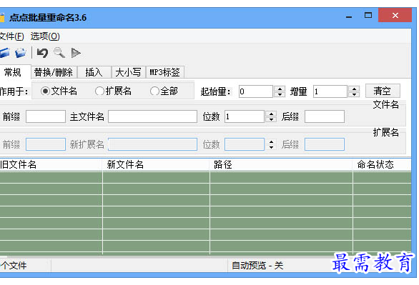Maximize the 点点批量重命名 window

pyautogui.click(x=368, y=16)
